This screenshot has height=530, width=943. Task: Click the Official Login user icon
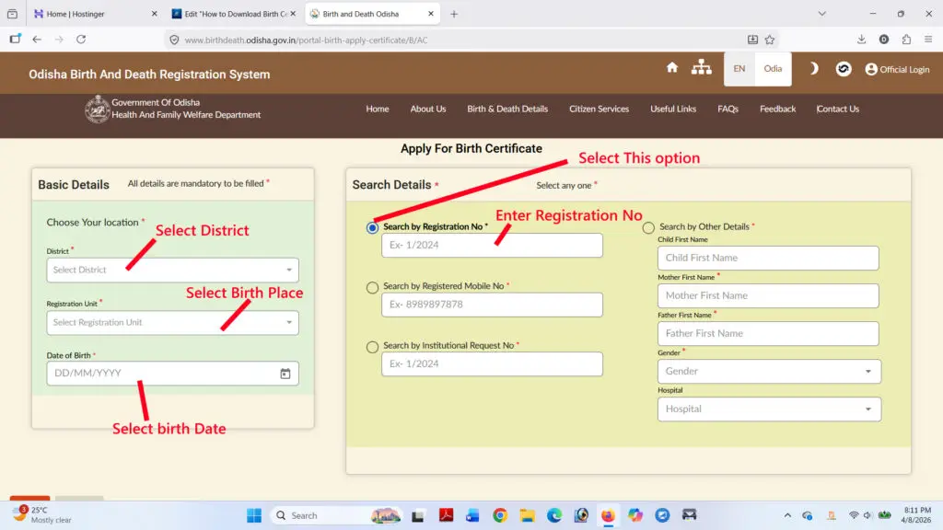[x=871, y=69]
